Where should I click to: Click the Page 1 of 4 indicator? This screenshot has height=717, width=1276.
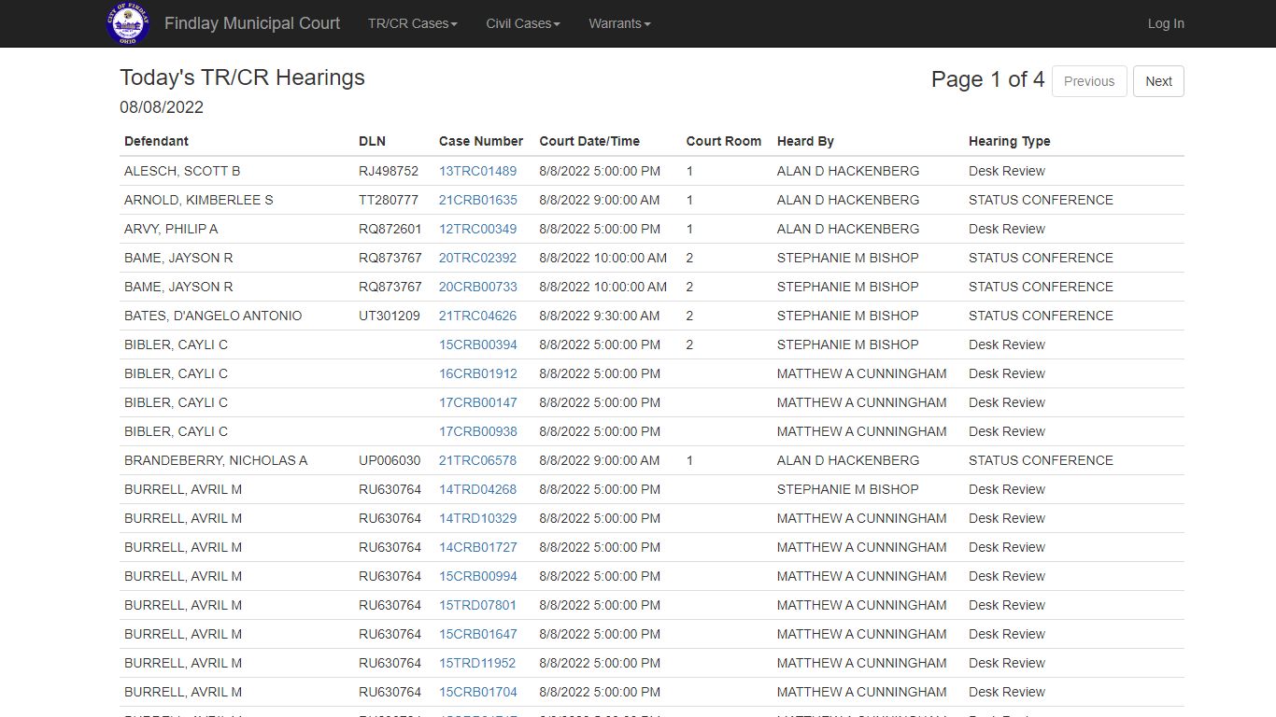point(987,79)
